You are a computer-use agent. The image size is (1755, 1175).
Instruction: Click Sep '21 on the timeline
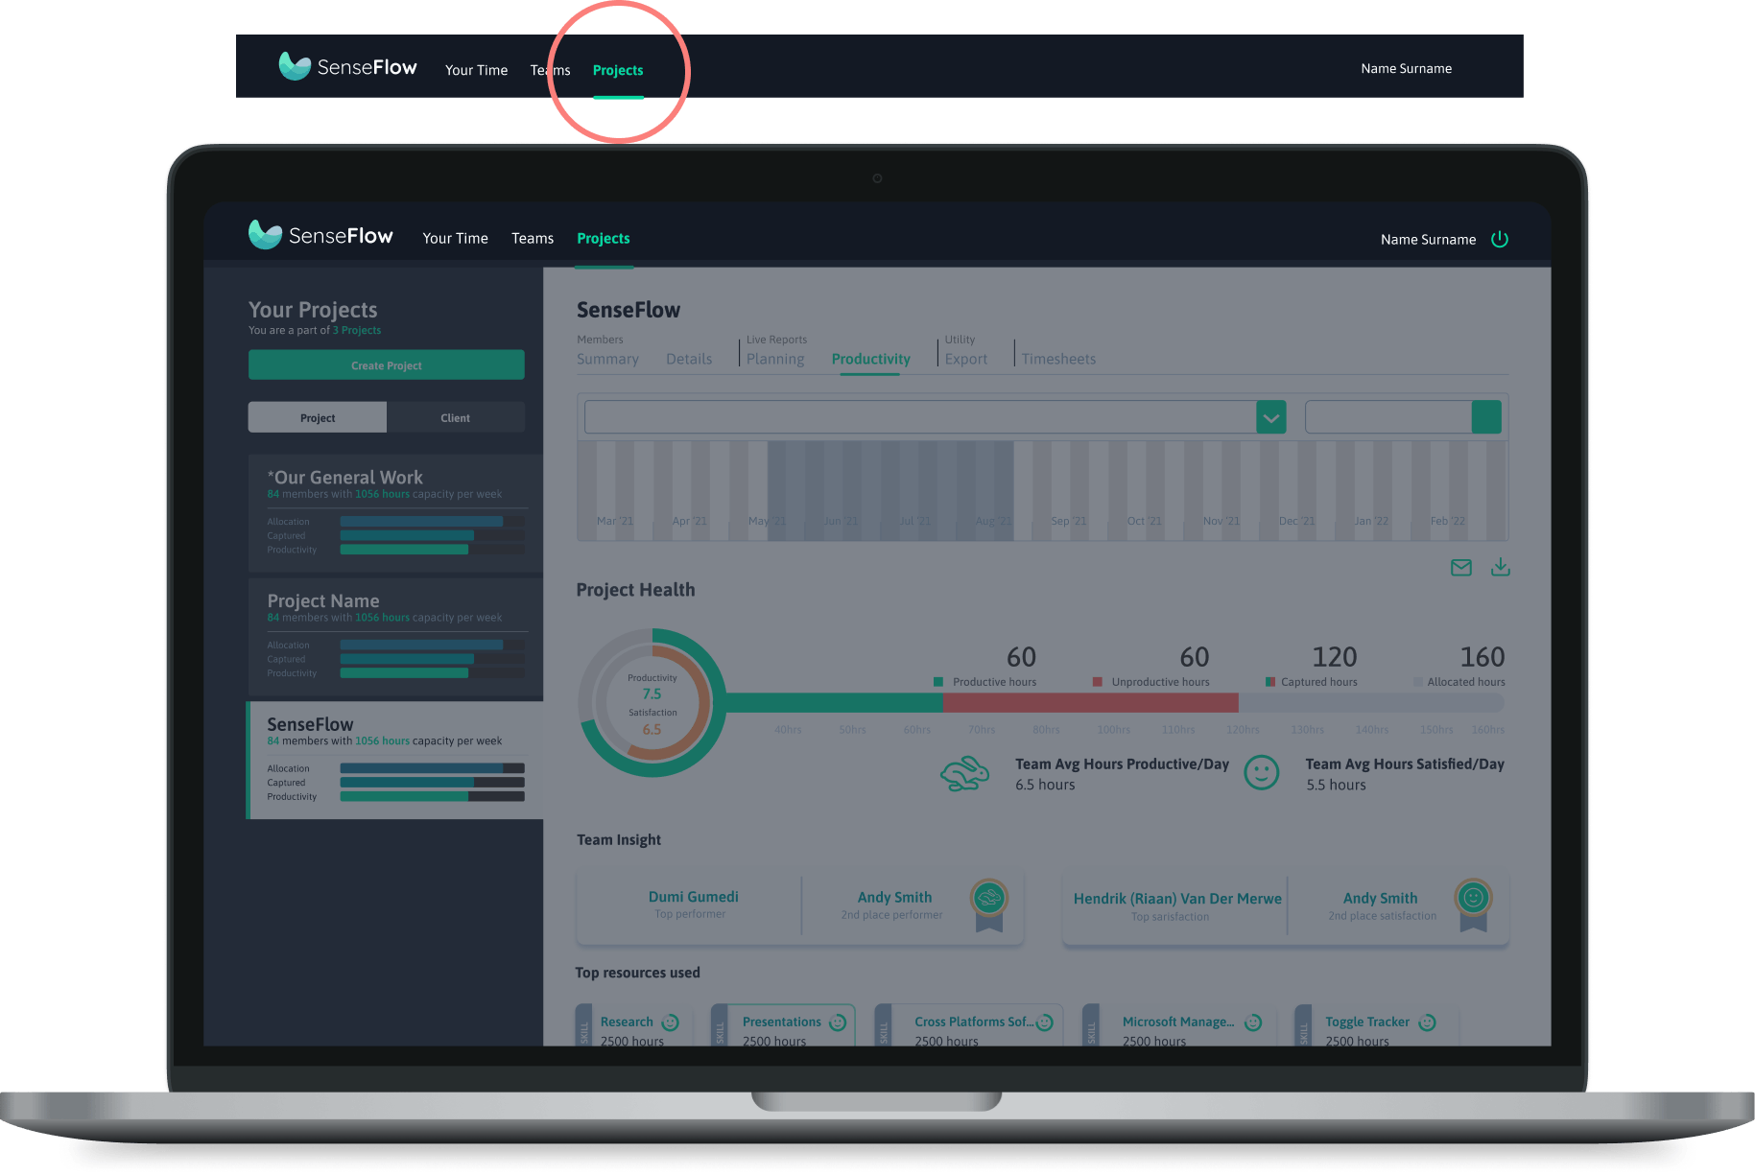coord(1069,521)
